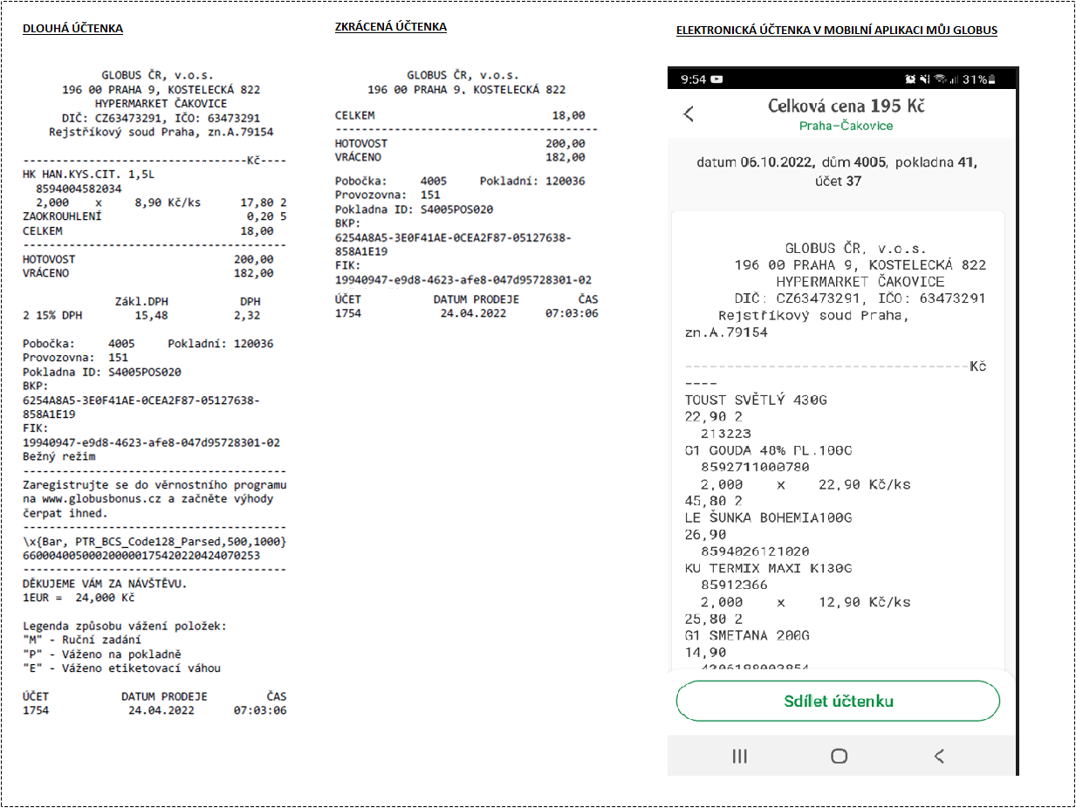
Task: Click the FIK code on the short receipt
Action: 463,280
